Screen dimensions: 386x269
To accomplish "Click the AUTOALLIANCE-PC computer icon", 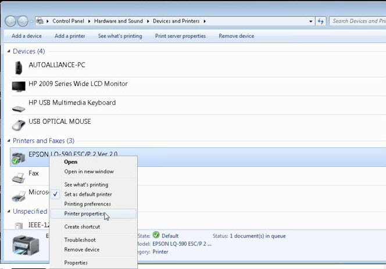I will pos(19,67).
